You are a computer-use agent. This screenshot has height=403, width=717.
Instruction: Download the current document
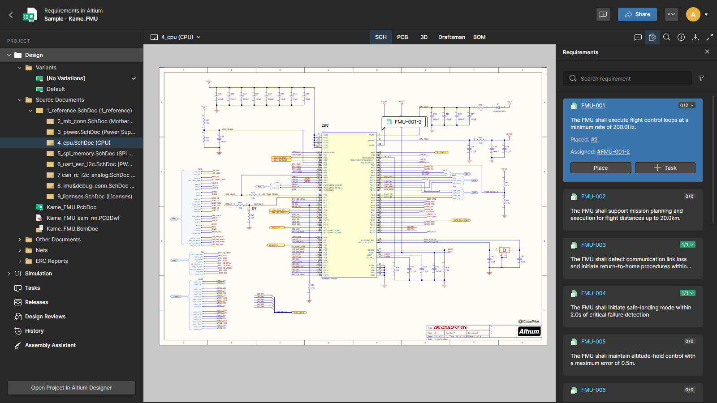pos(695,37)
